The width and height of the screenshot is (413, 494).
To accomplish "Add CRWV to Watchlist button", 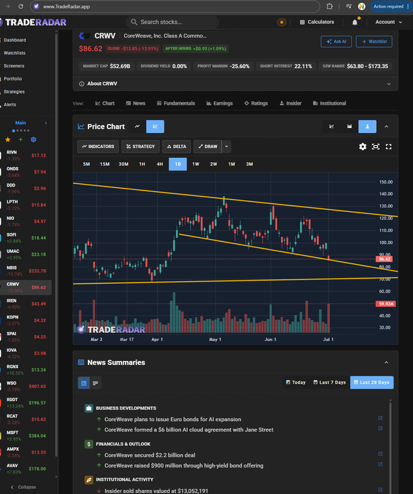I will [374, 41].
